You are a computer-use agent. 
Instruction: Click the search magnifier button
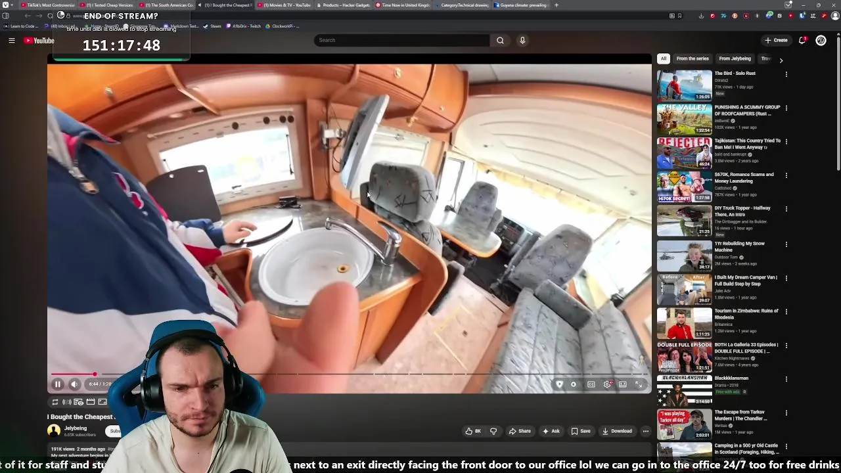click(500, 40)
